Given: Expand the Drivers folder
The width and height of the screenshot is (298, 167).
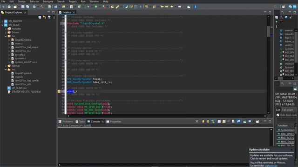Looking at the screenshot, I should click(6, 32).
